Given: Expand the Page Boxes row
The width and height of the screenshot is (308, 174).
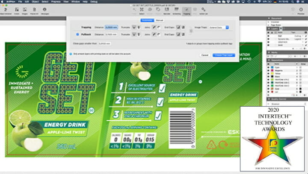Looking at the screenshot, I should 269,25.
